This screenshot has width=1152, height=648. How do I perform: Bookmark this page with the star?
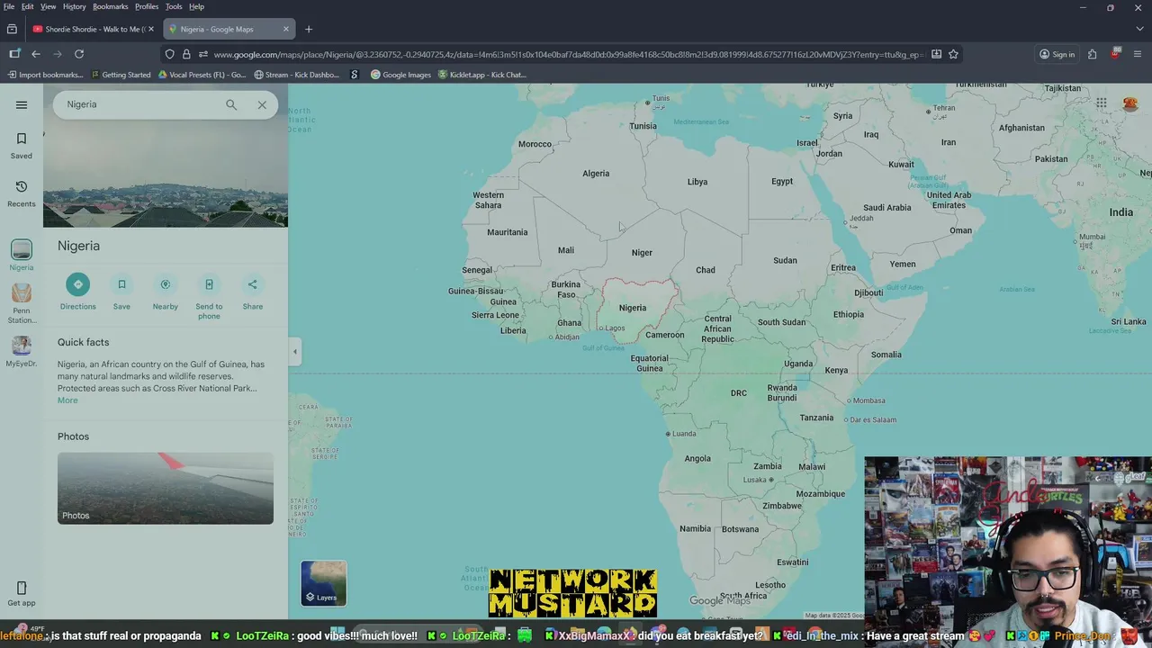953,54
